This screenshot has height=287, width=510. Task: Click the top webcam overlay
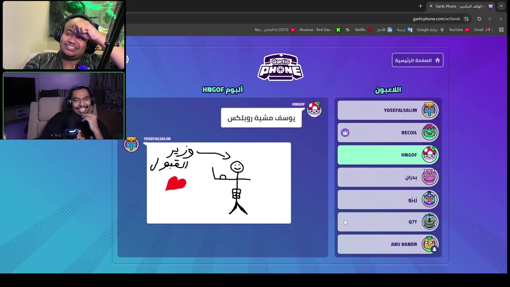coord(63,35)
